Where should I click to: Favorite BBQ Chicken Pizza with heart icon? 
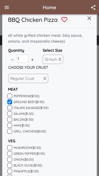click(x=64, y=20)
